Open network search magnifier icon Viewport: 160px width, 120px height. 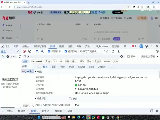(x=42, y=51)
